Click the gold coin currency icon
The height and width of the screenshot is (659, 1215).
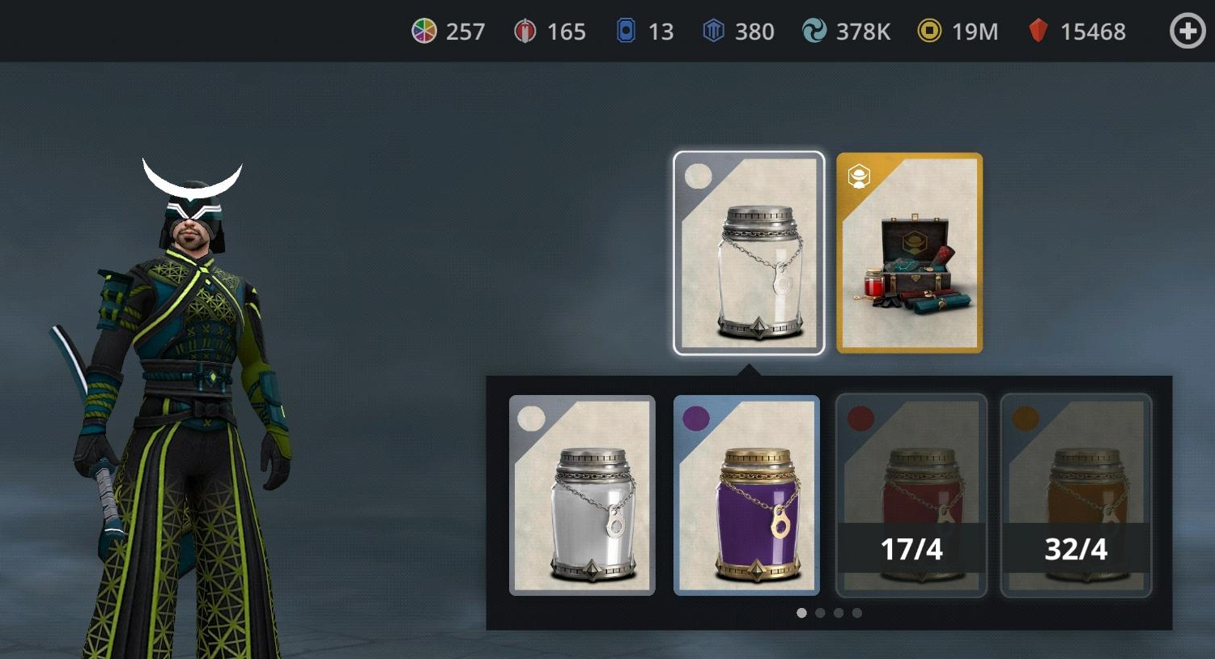point(929,31)
